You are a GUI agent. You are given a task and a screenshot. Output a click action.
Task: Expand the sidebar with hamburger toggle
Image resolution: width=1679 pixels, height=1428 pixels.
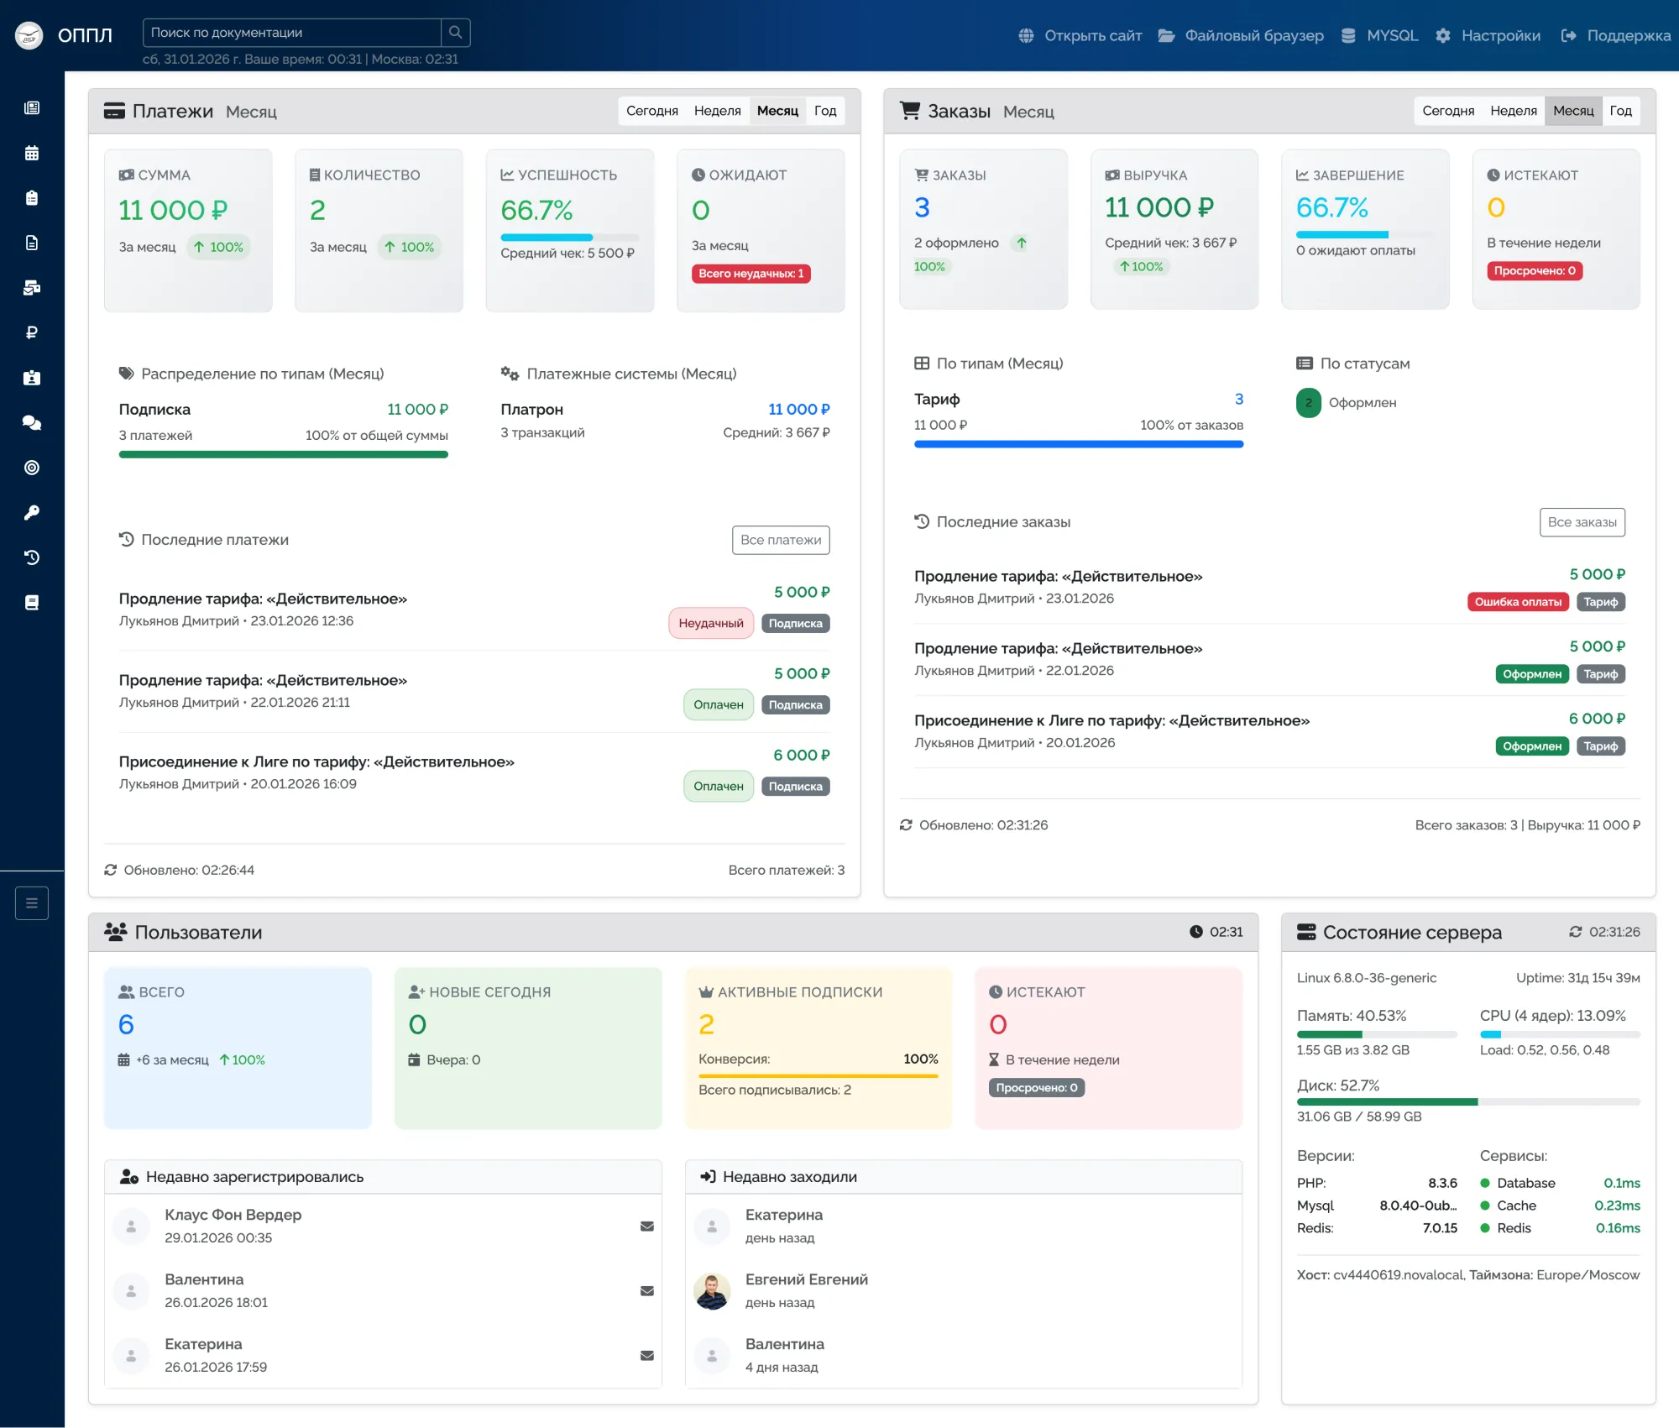[x=32, y=903]
